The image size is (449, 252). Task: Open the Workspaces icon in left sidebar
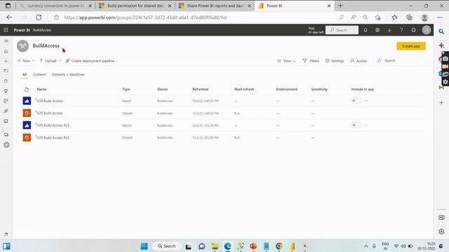click(x=6, y=134)
